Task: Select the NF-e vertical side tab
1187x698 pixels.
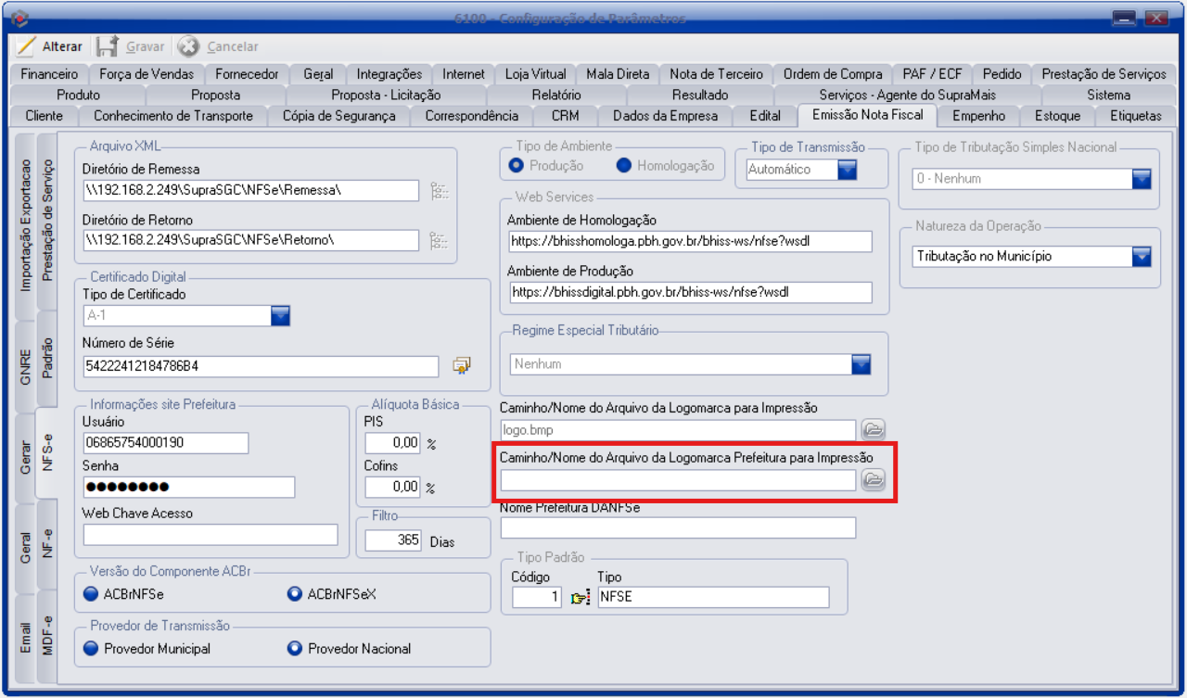Action: click(x=48, y=545)
